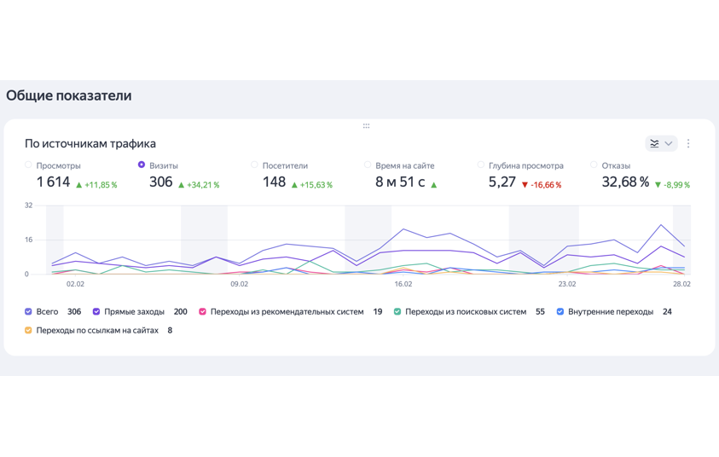This screenshot has width=719, height=457.
Task: Open the chart type dropdown
Action: [x=661, y=143]
